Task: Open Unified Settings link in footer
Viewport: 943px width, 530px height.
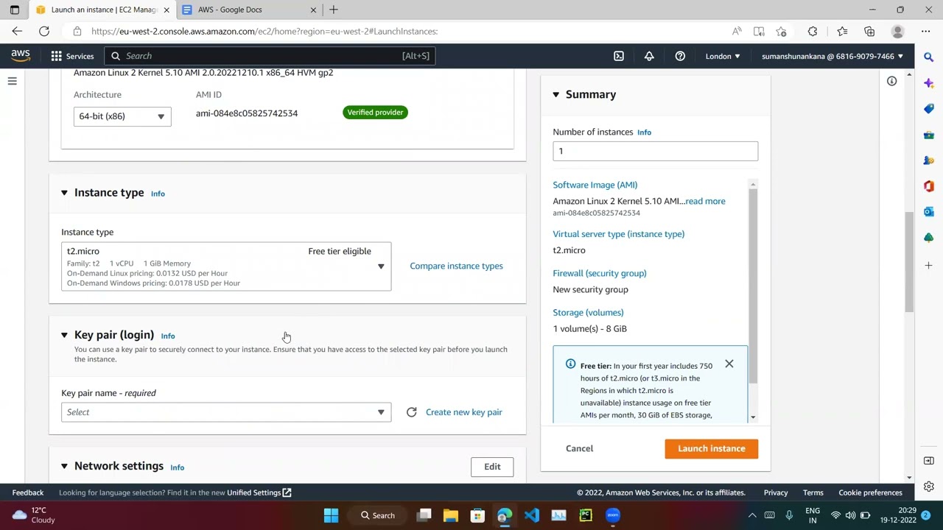Action: (x=259, y=492)
